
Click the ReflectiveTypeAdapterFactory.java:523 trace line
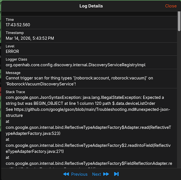[88, 130]
